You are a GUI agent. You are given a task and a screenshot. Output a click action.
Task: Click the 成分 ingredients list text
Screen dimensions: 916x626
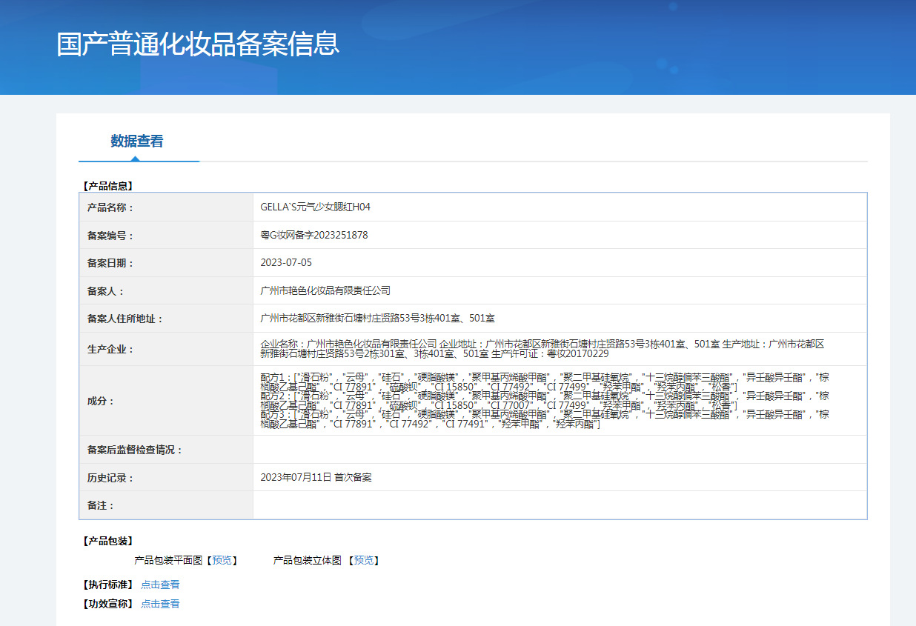[x=545, y=401]
